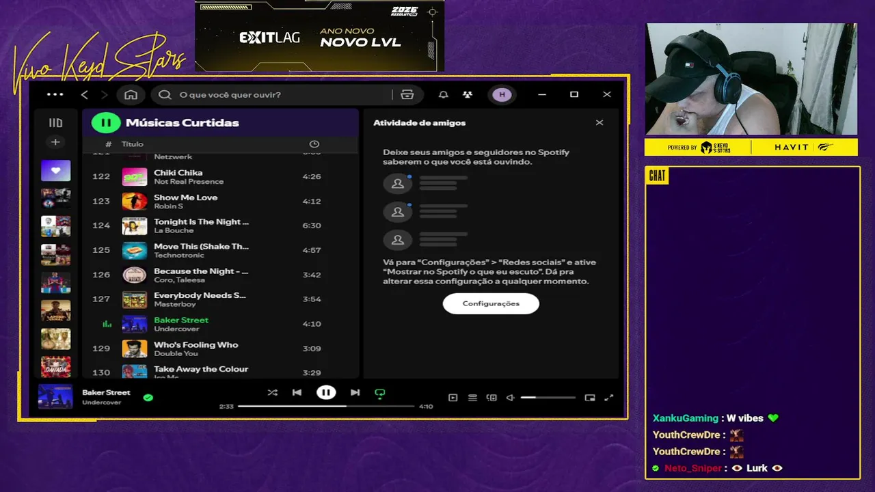The width and height of the screenshot is (875, 492).
Task: Go back with the left arrow
Action: pos(85,95)
